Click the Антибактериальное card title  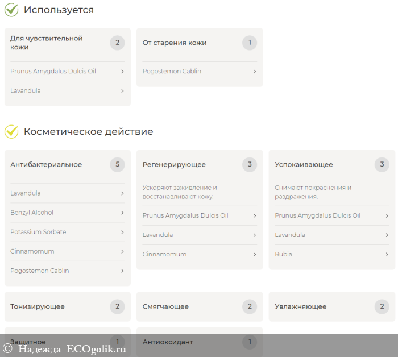point(46,165)
